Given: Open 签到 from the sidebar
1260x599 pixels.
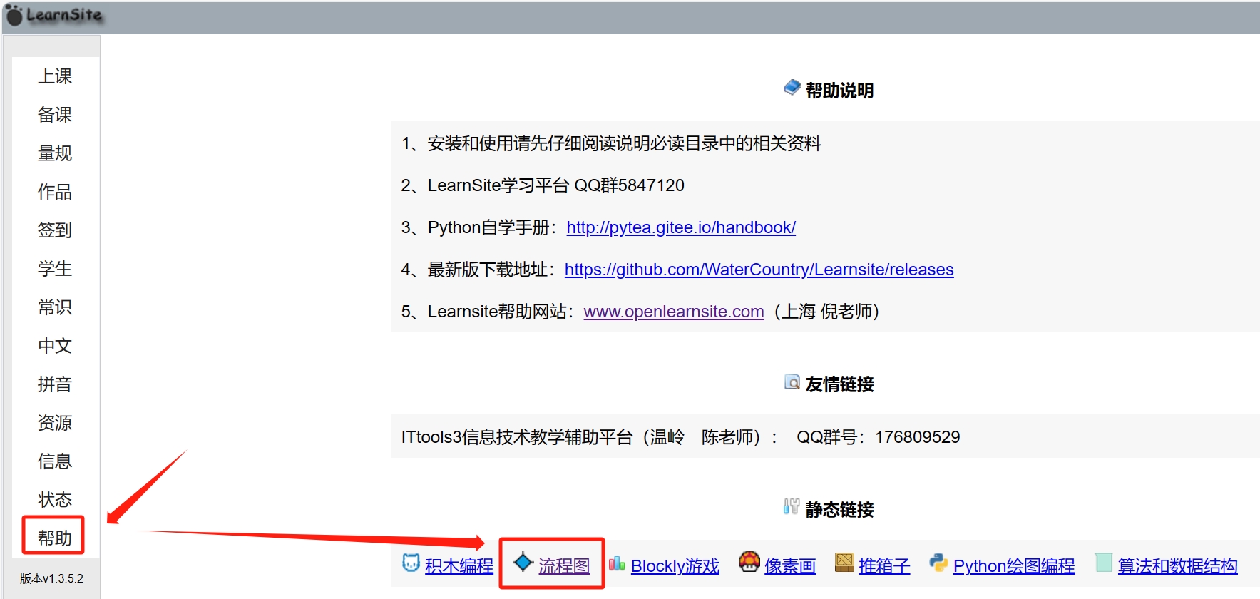Looking at the screenshot, I should pos(55,230).
